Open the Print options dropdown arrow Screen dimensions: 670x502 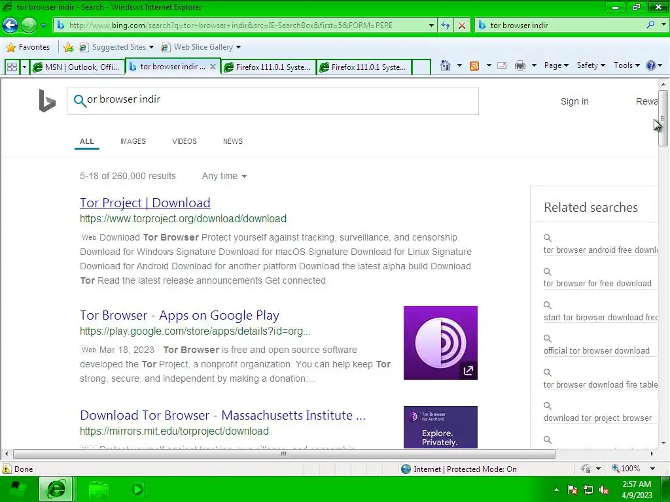(x=534, y=65)
